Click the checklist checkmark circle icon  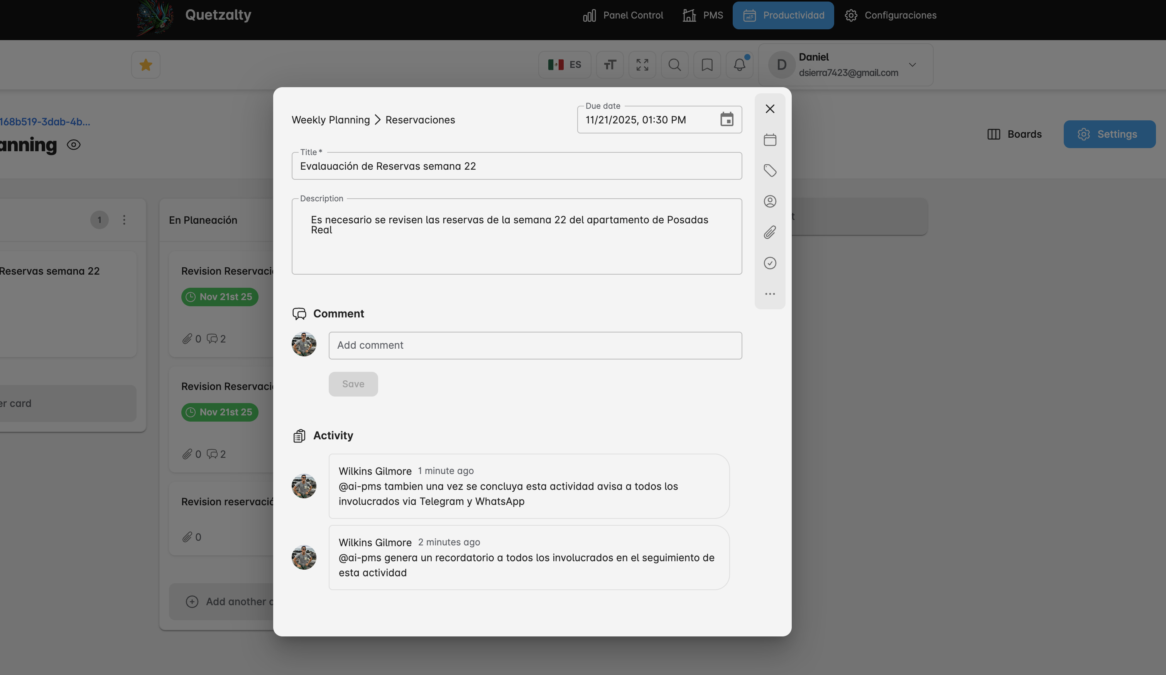tap(769, 263)
